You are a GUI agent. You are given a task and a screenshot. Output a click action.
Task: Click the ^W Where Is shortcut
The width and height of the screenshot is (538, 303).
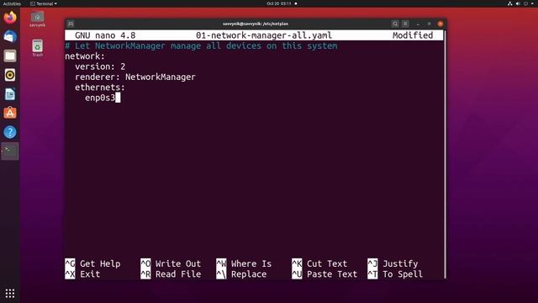click(244, 263)
